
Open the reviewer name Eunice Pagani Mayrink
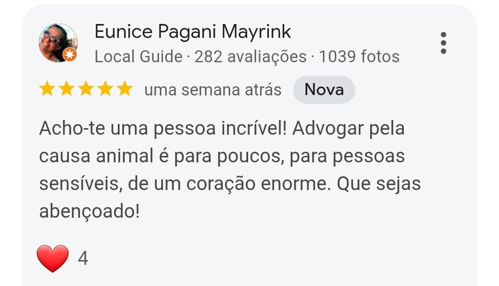click(193, 32)
